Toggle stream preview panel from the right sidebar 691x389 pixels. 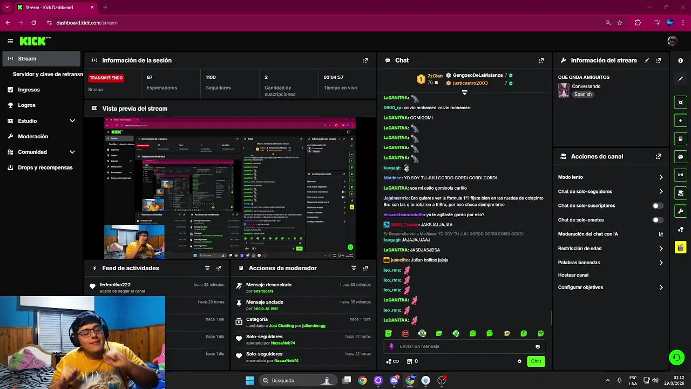(x=680, y=103)
